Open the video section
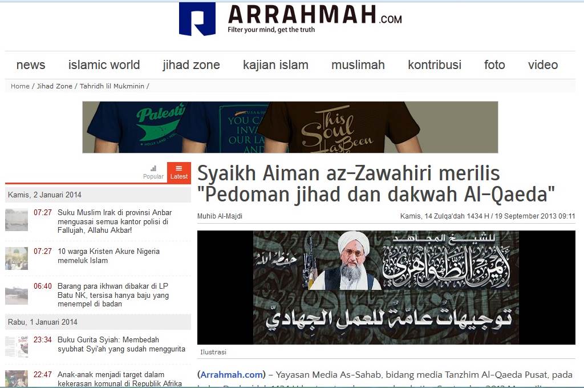584x388 pixels. click(543, 65)
